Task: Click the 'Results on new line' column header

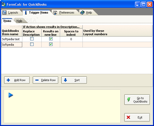Action: [x=51, y=33]
